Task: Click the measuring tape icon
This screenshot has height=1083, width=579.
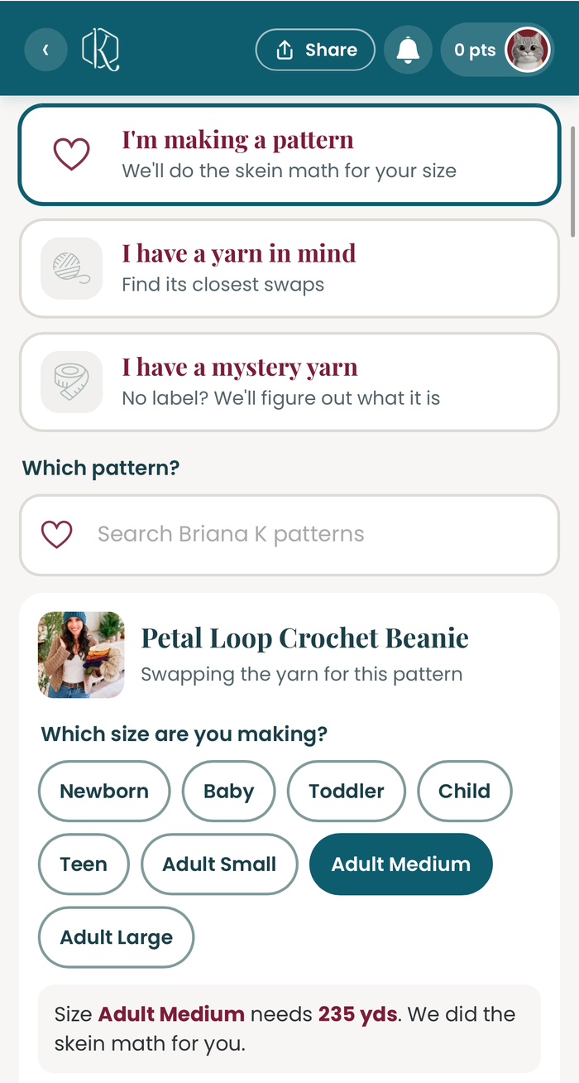Action: 71,382
